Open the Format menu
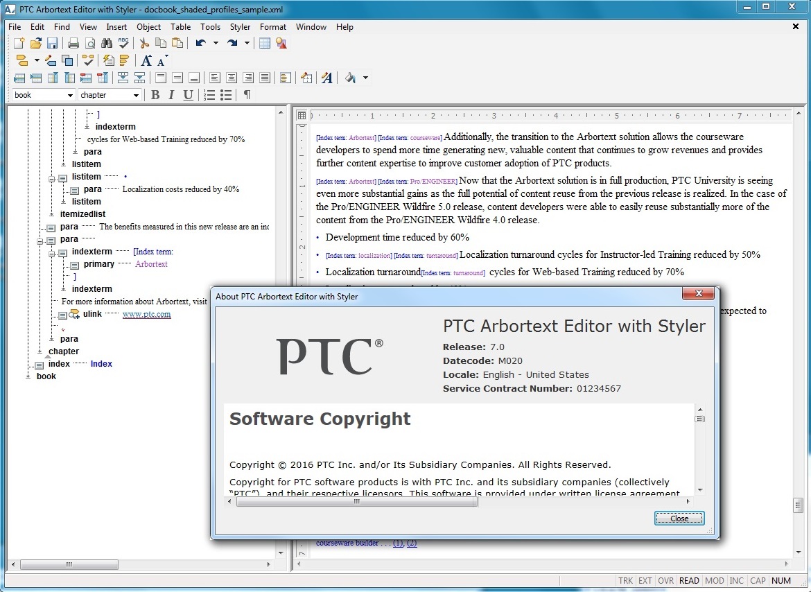Image resolution: width=811 pixels, height=592 pixels. coord(273,27)
